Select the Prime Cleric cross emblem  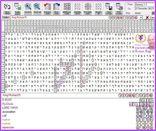(x=140, y=38)
